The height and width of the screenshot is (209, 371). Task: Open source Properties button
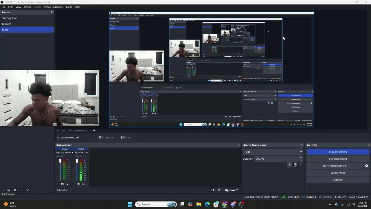tap(106, 138)
